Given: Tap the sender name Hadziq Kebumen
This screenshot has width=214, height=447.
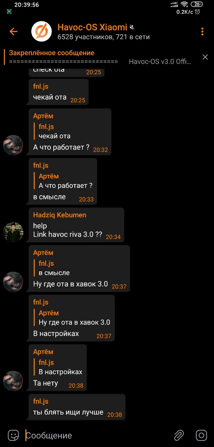Looking at the screenshot, I should point(60,215).
